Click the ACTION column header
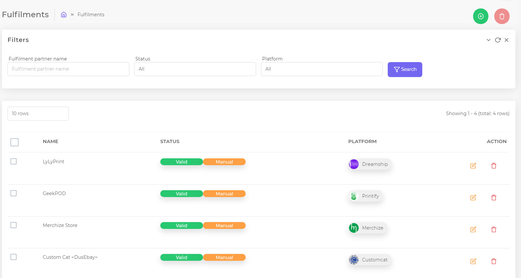The width and height of the screenshot is (521, 278). coord(497,141)
